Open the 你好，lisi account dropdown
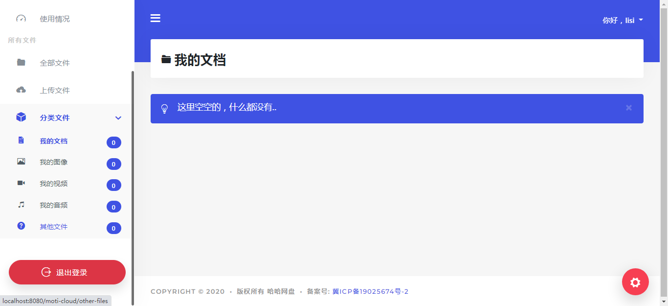Image resolution: width=668 pixels, height=306 pixels. click(623, 20)
